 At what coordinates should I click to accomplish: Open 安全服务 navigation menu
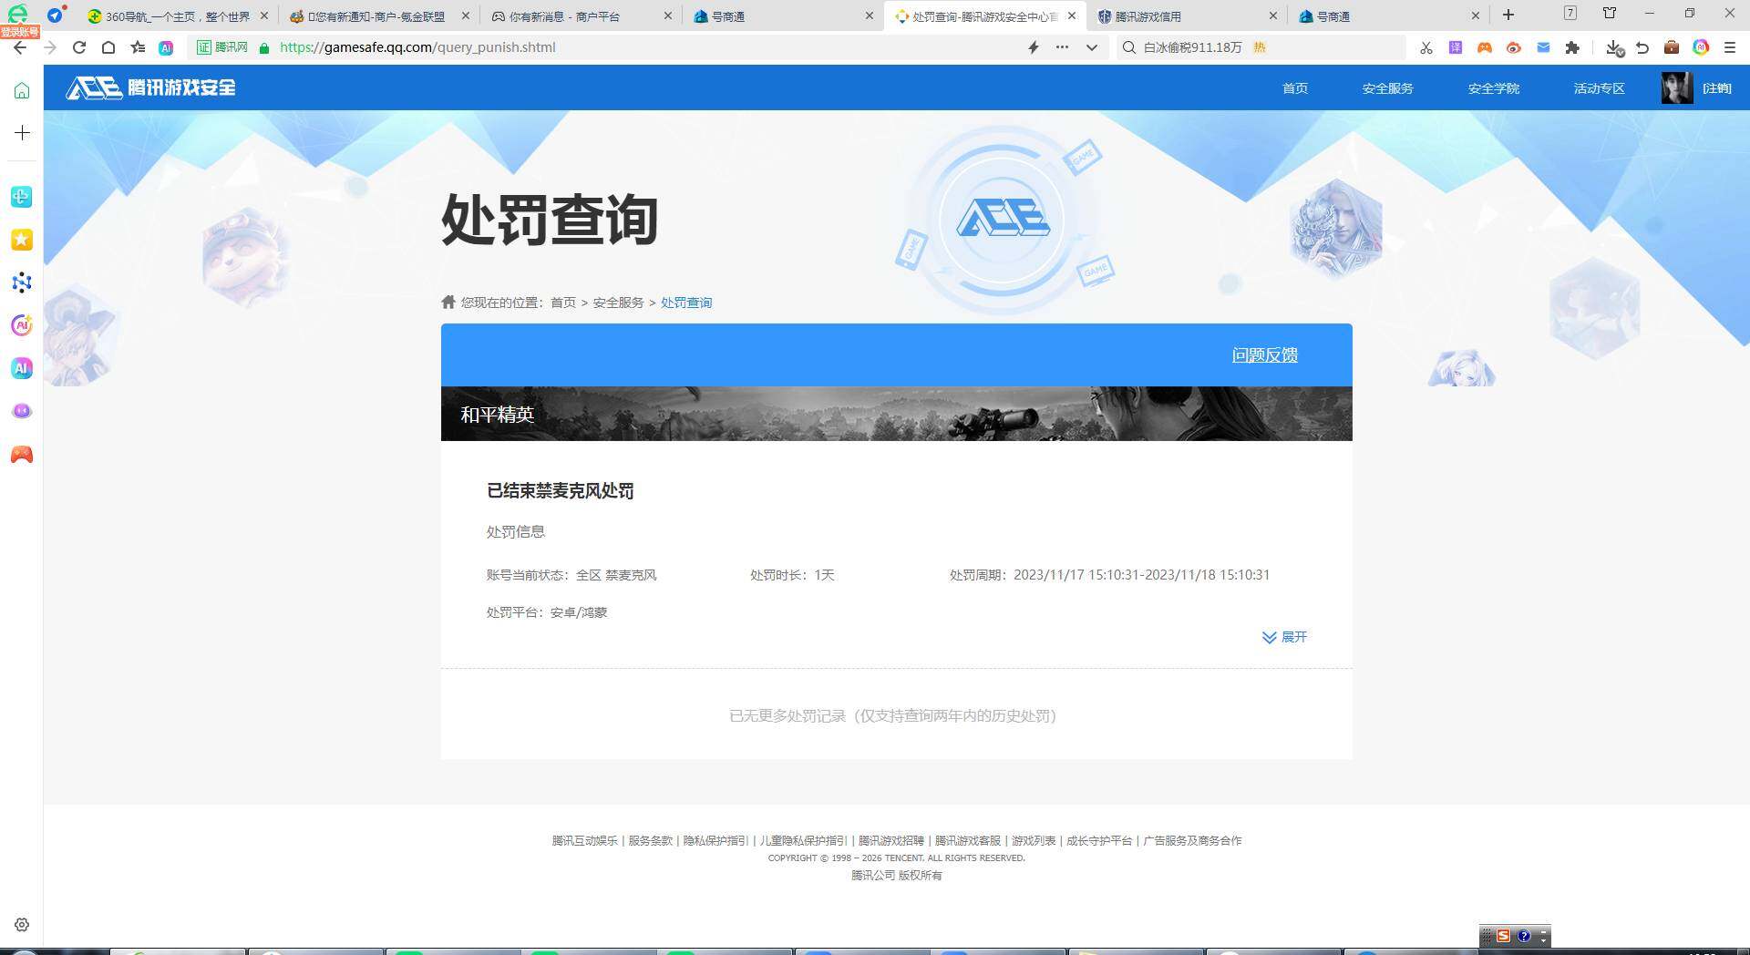point(1387,88)
